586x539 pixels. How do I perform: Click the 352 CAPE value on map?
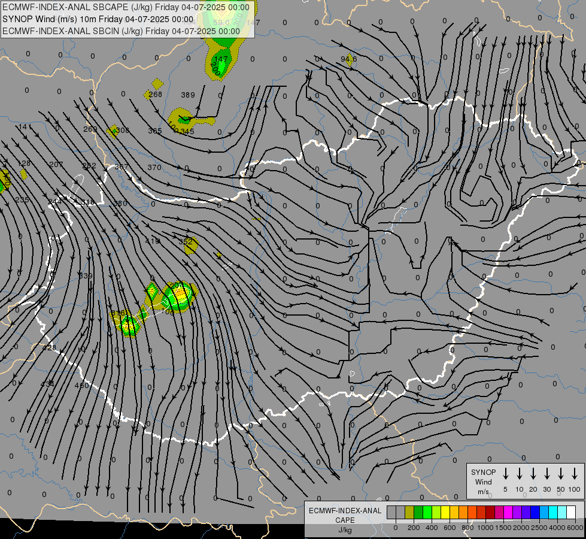(x=186, y=241)
